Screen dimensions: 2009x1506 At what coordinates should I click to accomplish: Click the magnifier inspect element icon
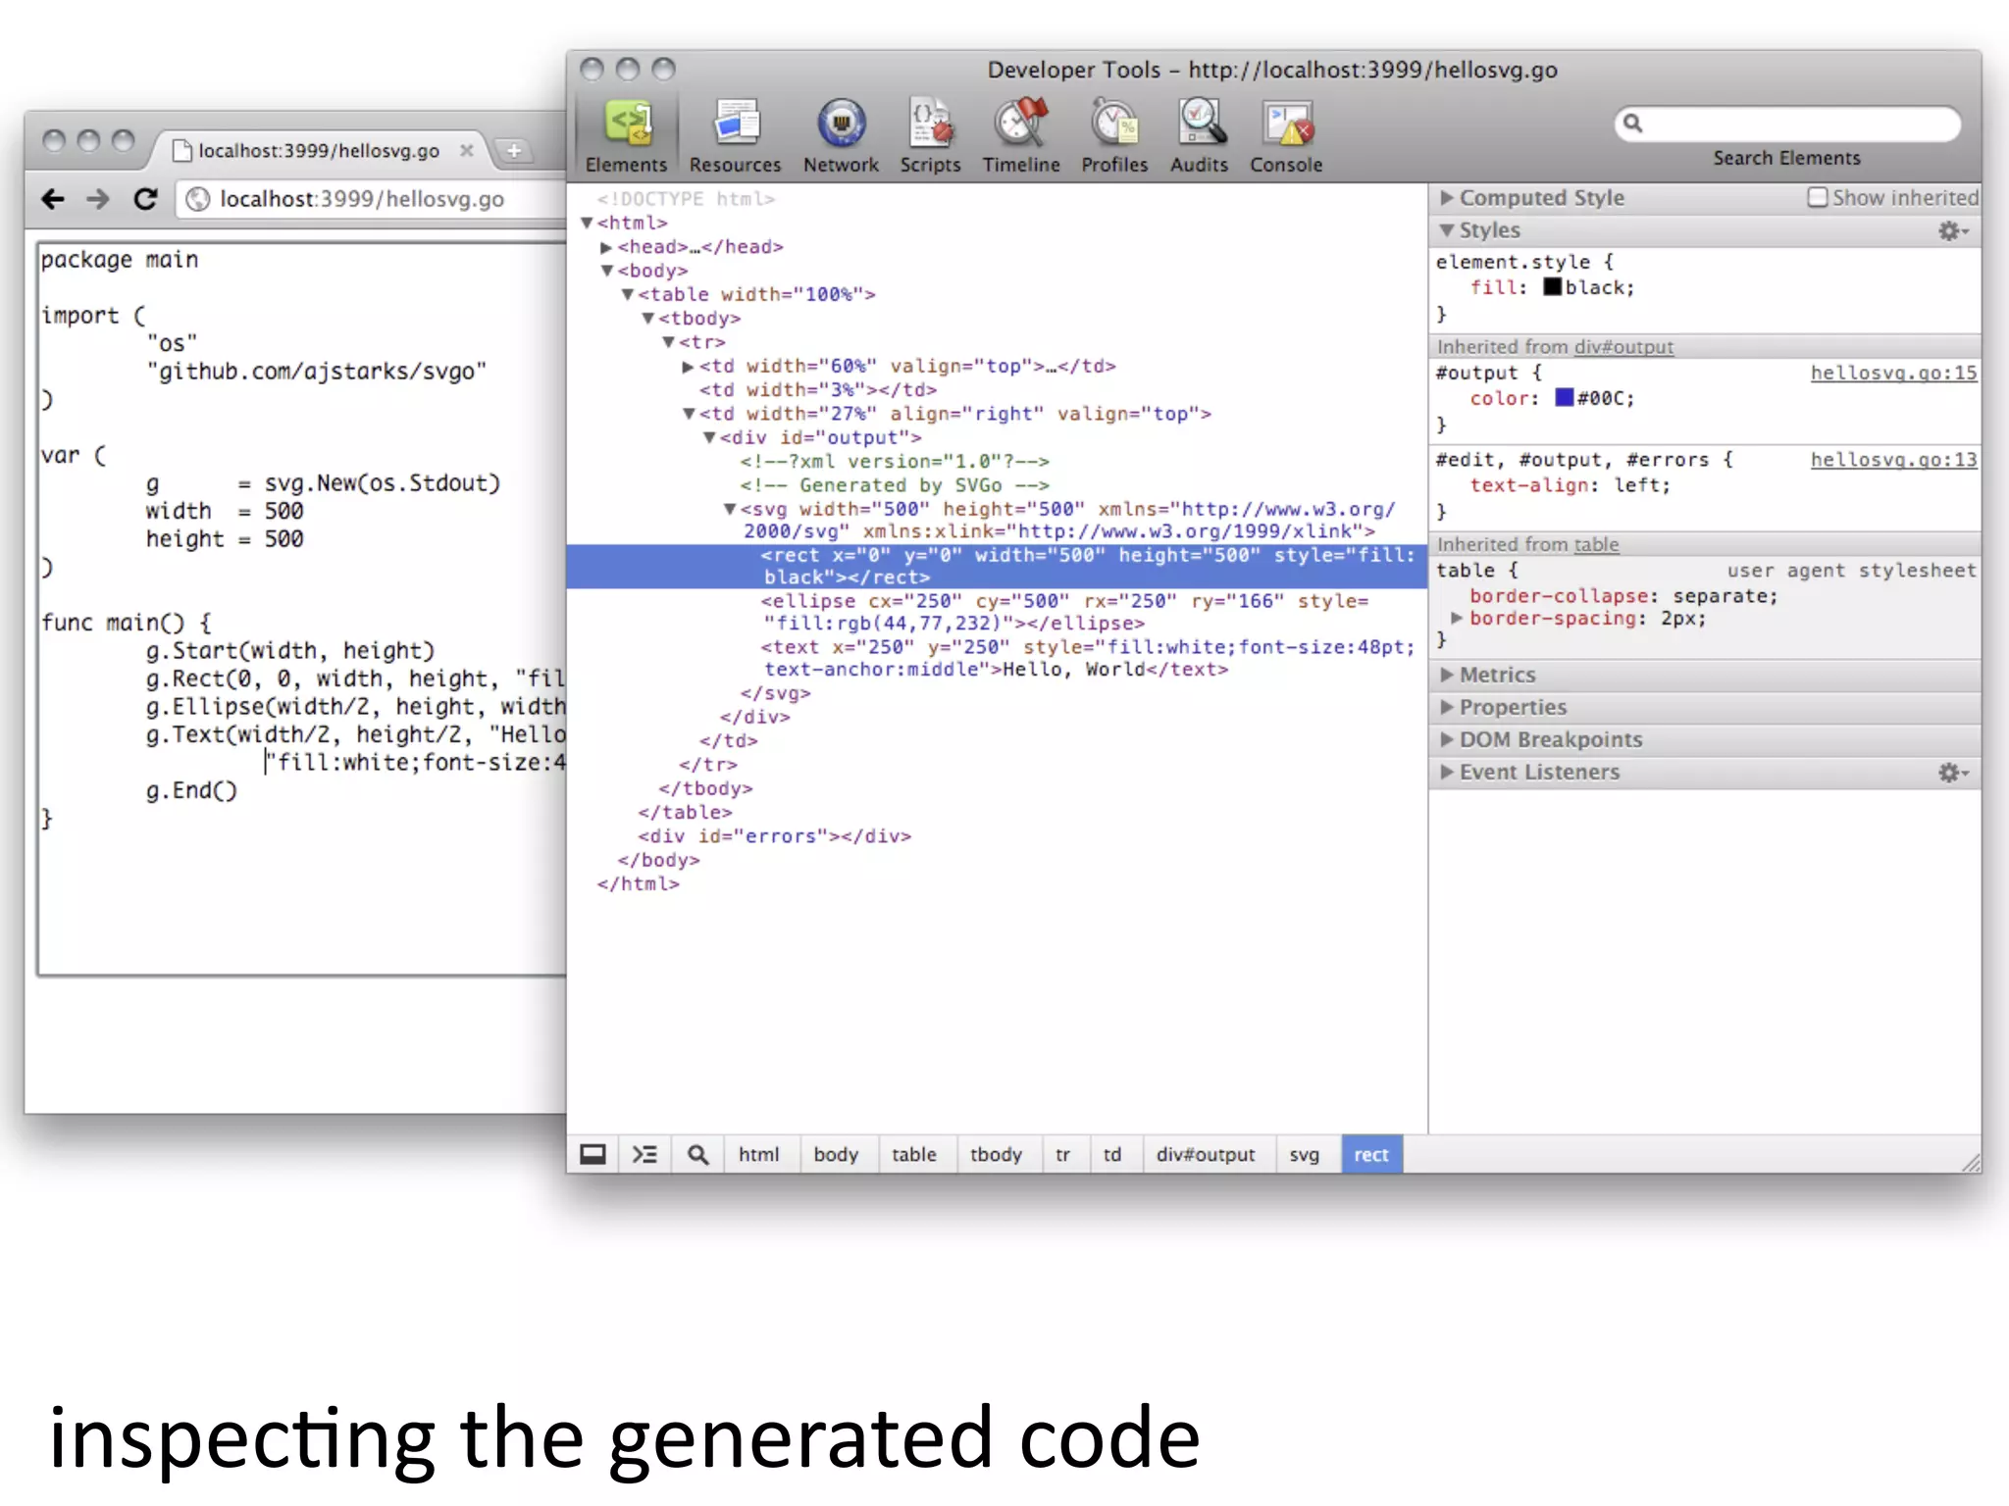point(697,1154)
